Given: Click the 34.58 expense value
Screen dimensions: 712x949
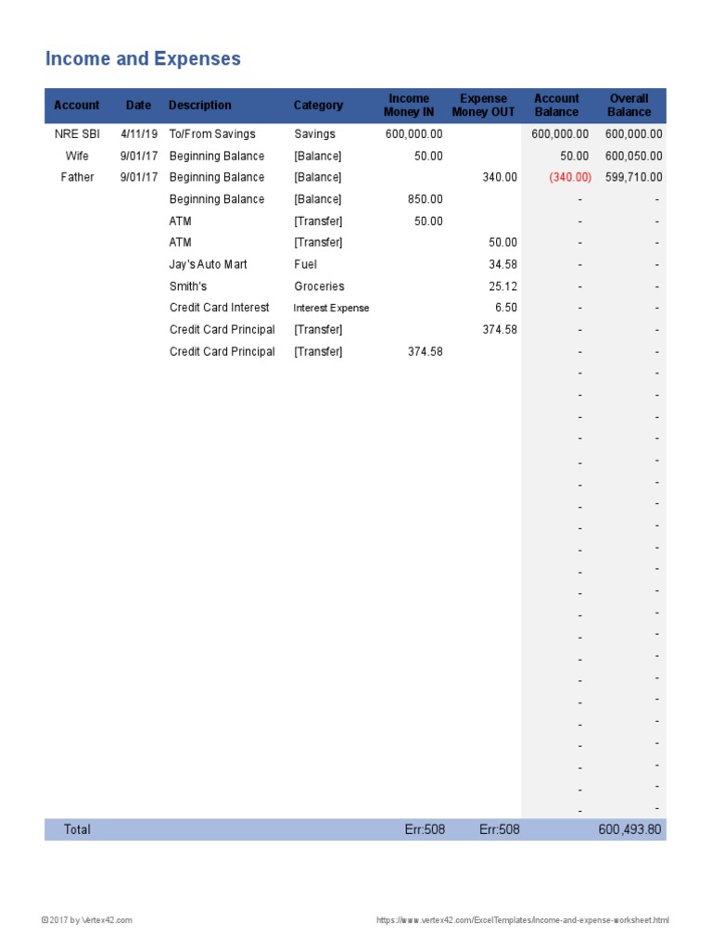Looking at the screenshot, I should coord(503,264).
